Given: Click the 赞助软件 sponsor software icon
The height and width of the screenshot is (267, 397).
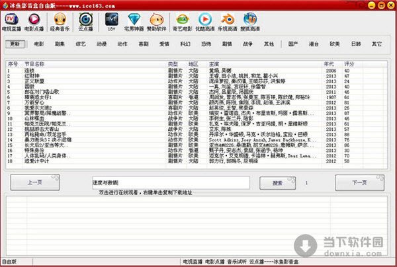Looking at the screenshot, I should click(157, 22).
